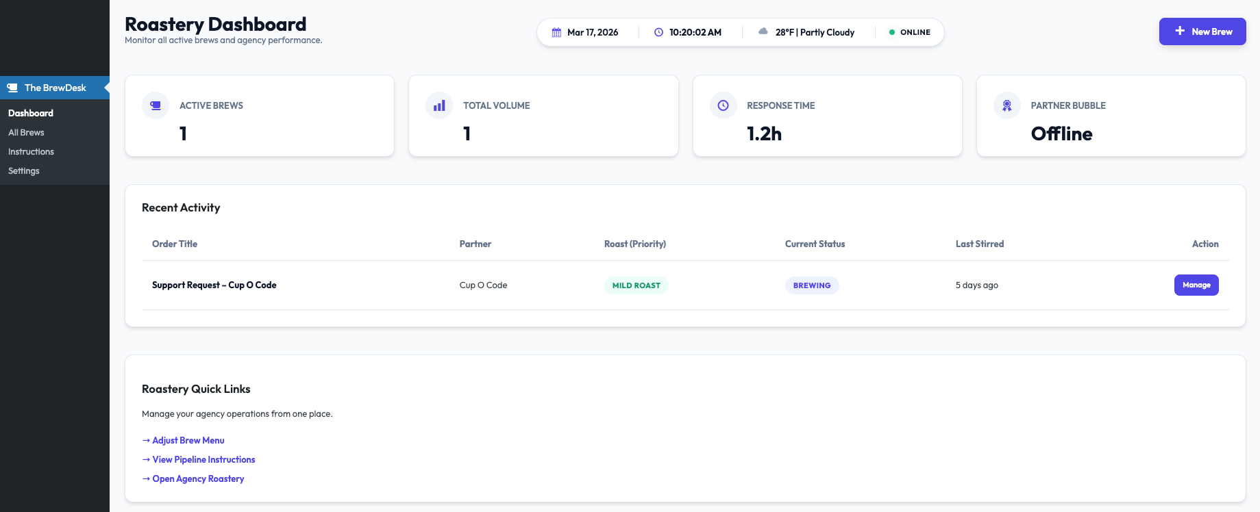Click the clock icon in Response Time card
1260x512 pixels.
click(x=723, y=105)
